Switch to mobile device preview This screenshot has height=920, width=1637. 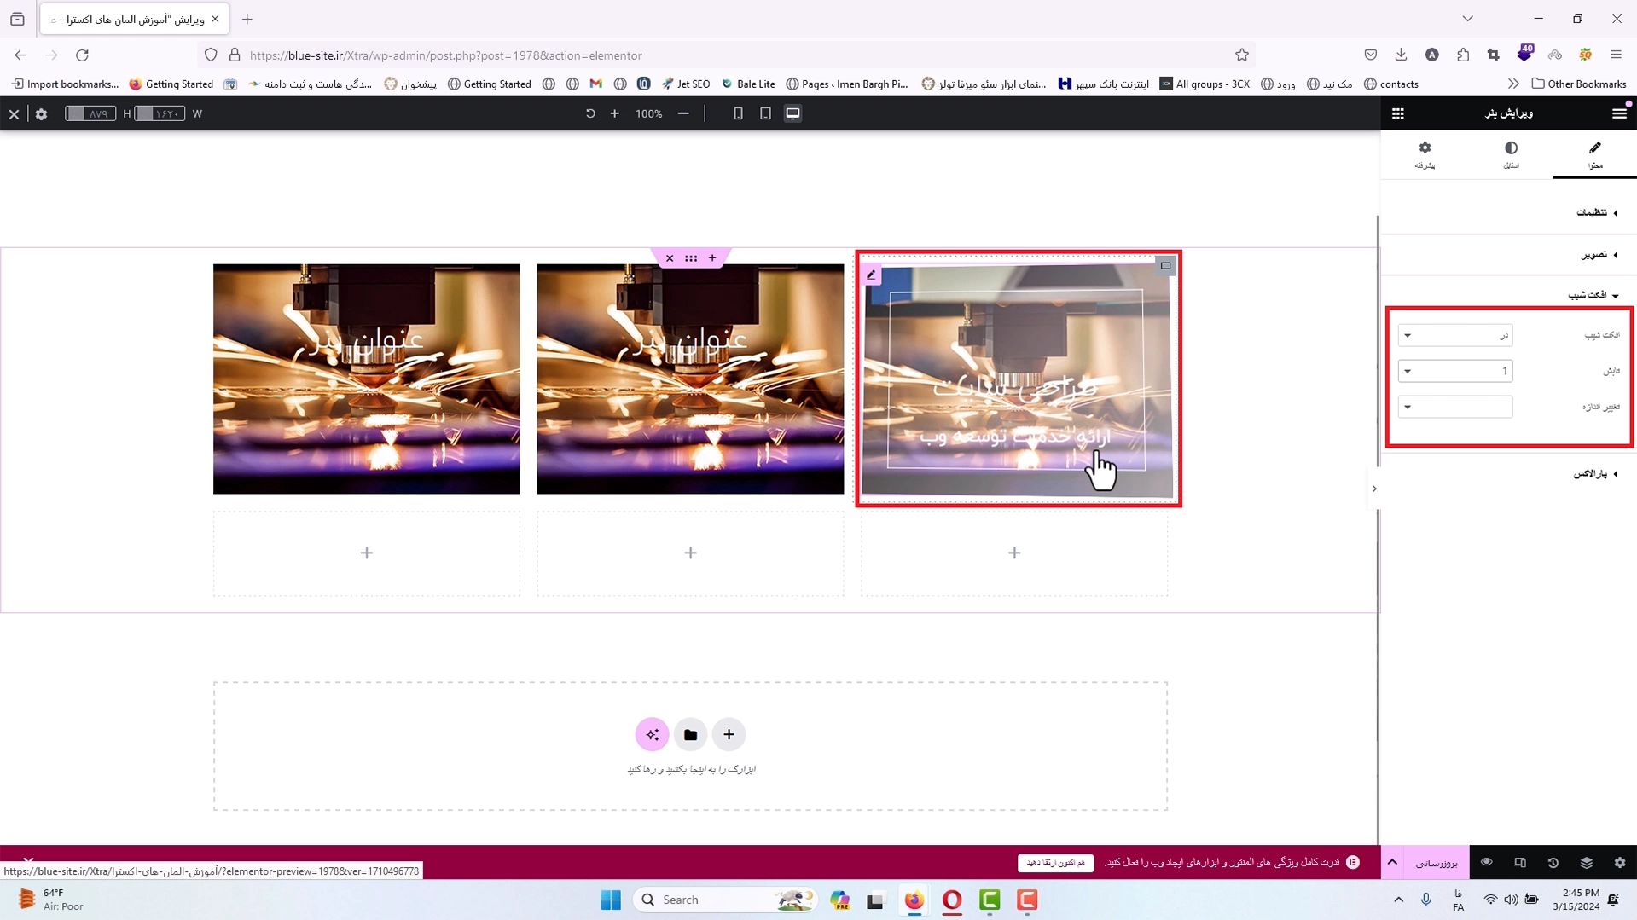(x=738, y=113)
